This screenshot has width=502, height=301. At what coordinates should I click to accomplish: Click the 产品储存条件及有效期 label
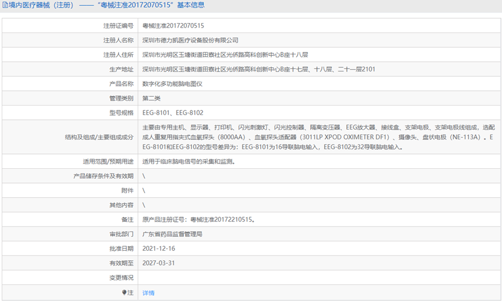click(x=103, y=176)
